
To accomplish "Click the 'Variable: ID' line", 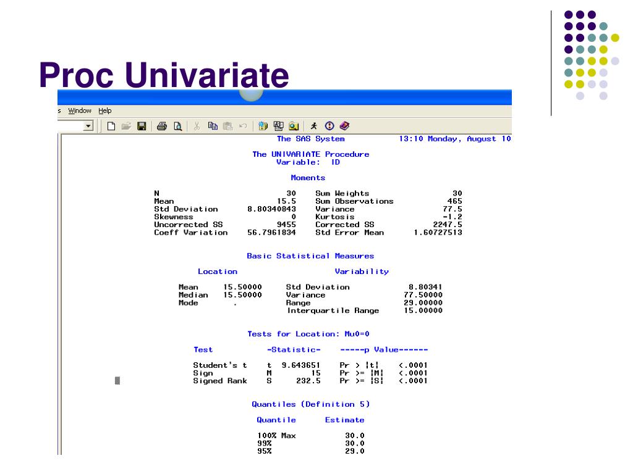I will click(308, 162).
